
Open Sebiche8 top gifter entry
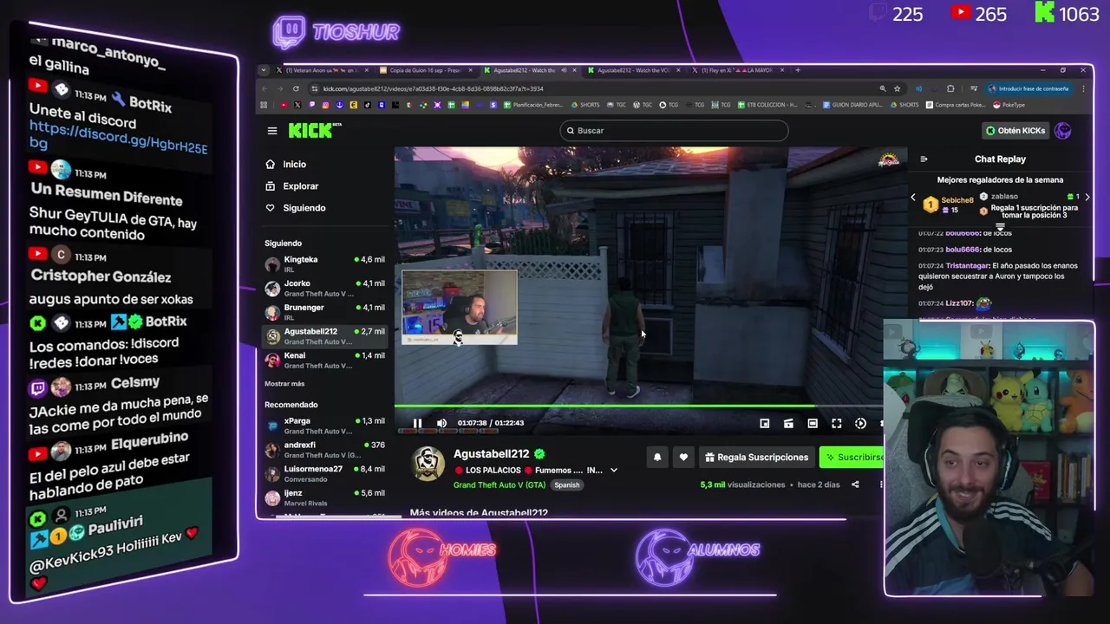tap(948, 205)
